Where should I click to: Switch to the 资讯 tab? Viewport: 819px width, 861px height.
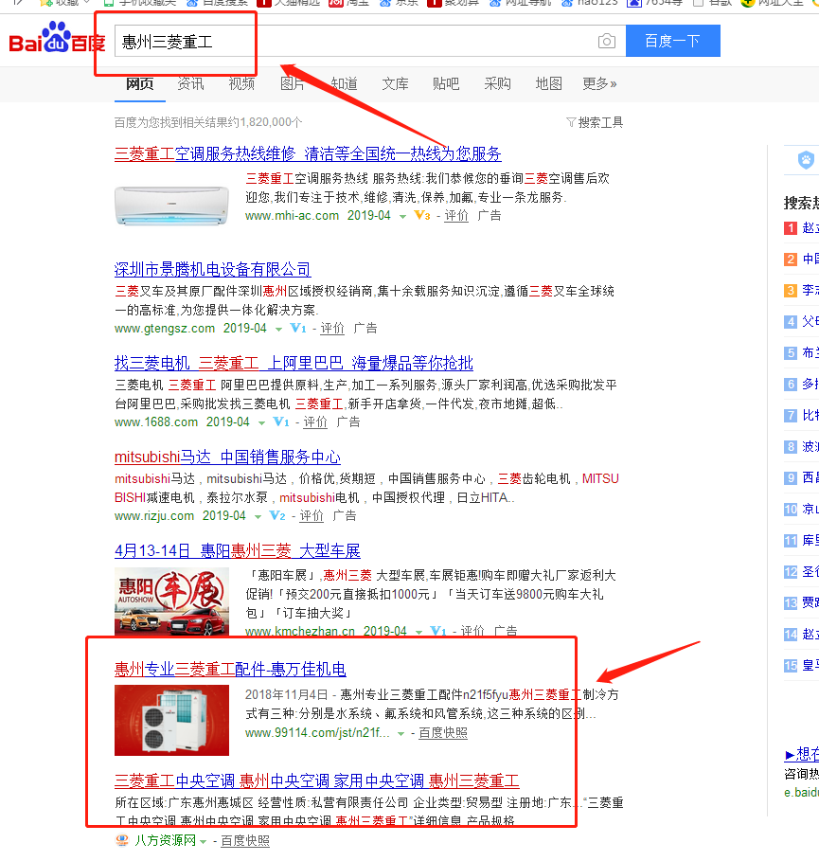[190, 84]
